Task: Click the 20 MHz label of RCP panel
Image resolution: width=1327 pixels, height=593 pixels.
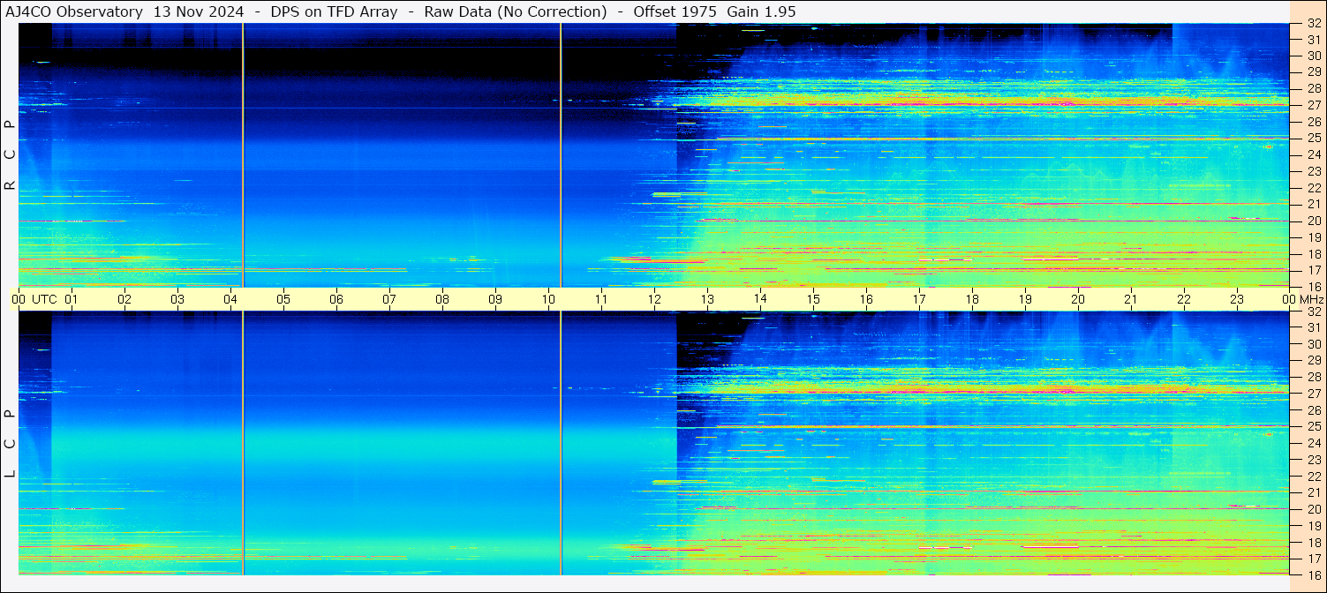Action: pos(1313,221)
